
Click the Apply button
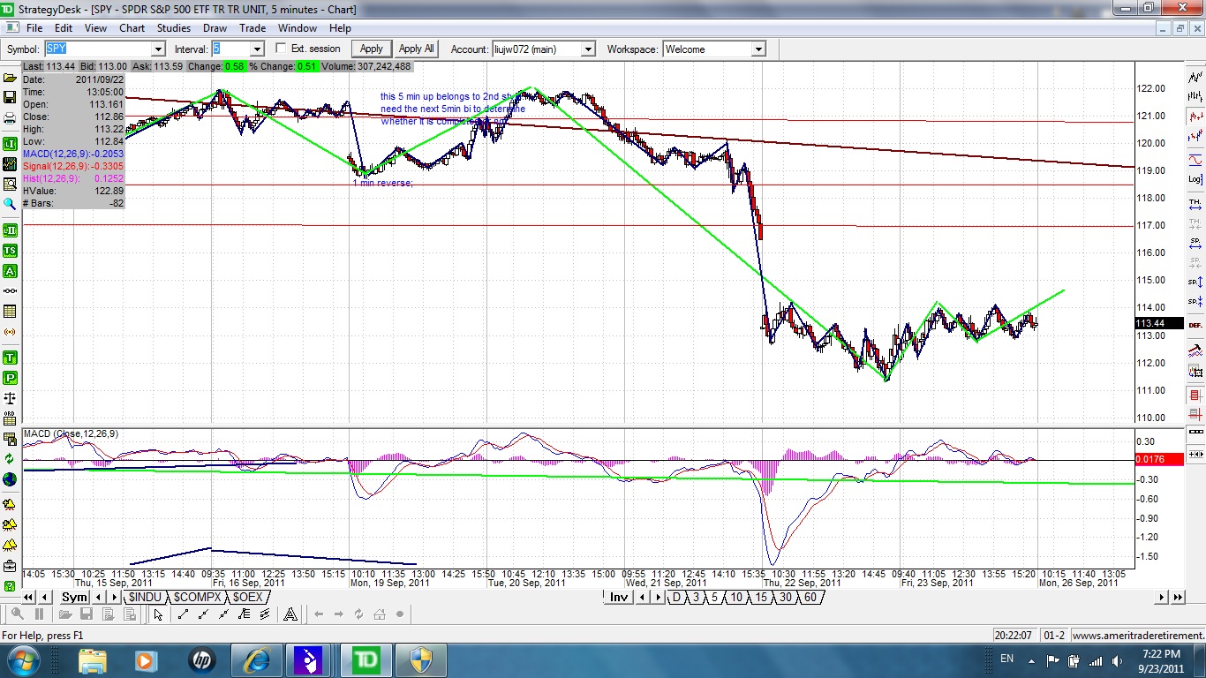click(372, 49)
